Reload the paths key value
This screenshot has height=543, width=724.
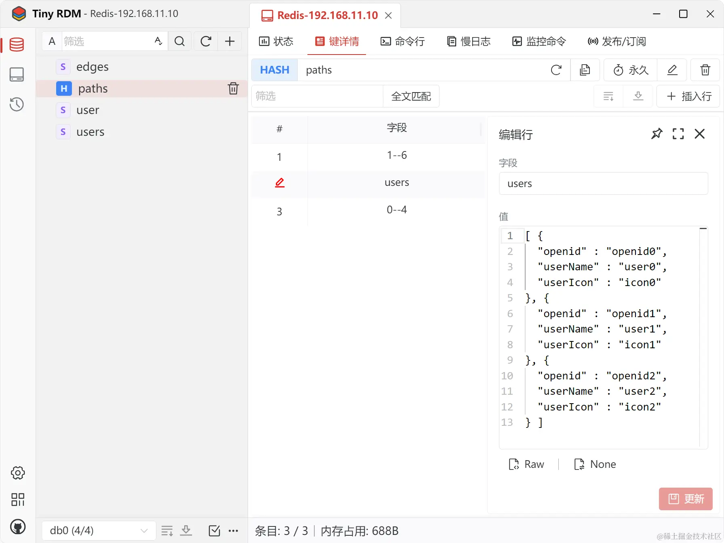tap(556, 70)
